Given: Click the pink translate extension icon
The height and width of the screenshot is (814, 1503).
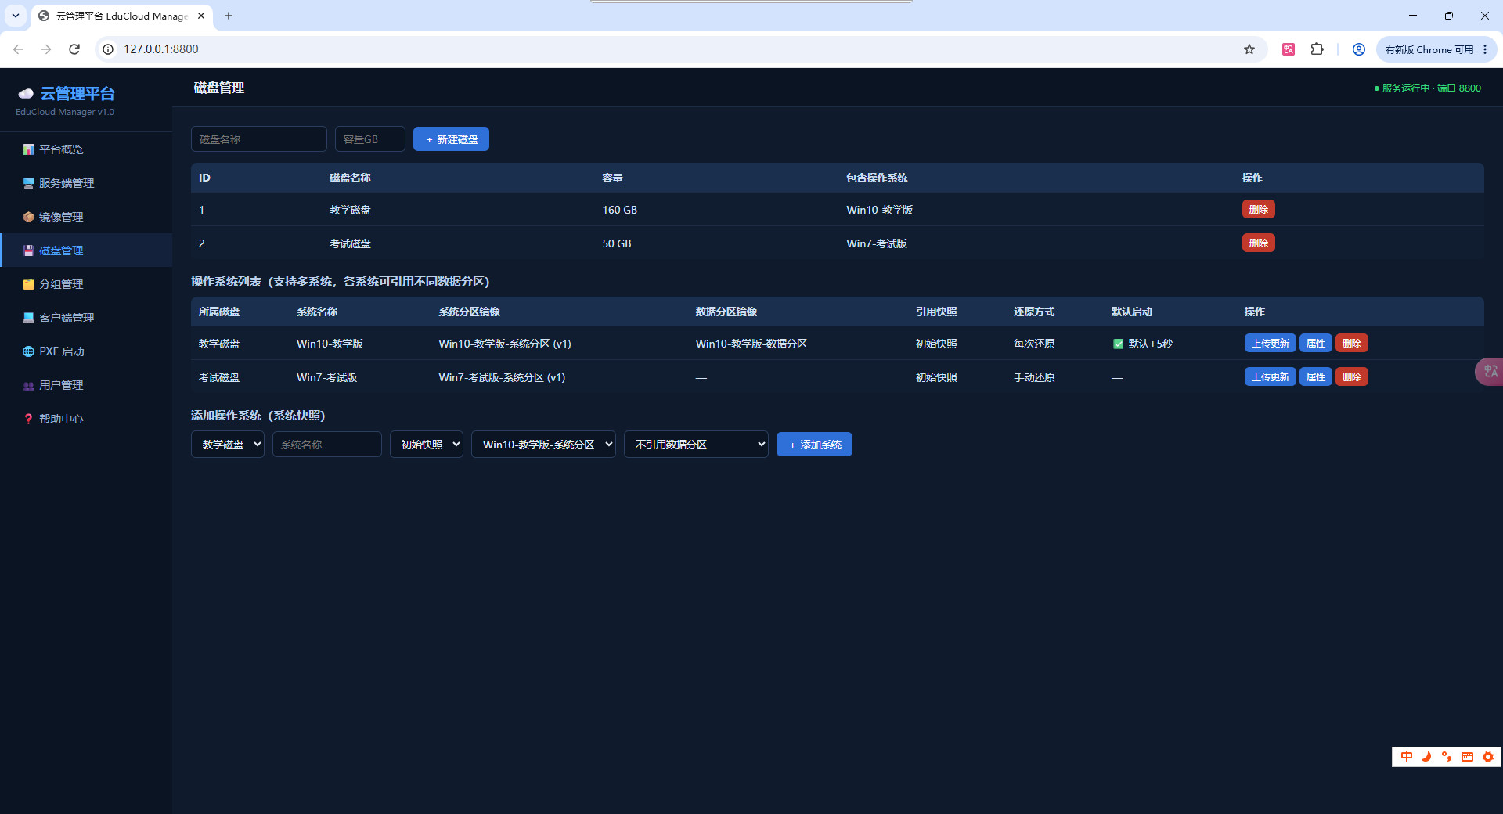Looking at the screenshot, I should [x=1289, y=49].
